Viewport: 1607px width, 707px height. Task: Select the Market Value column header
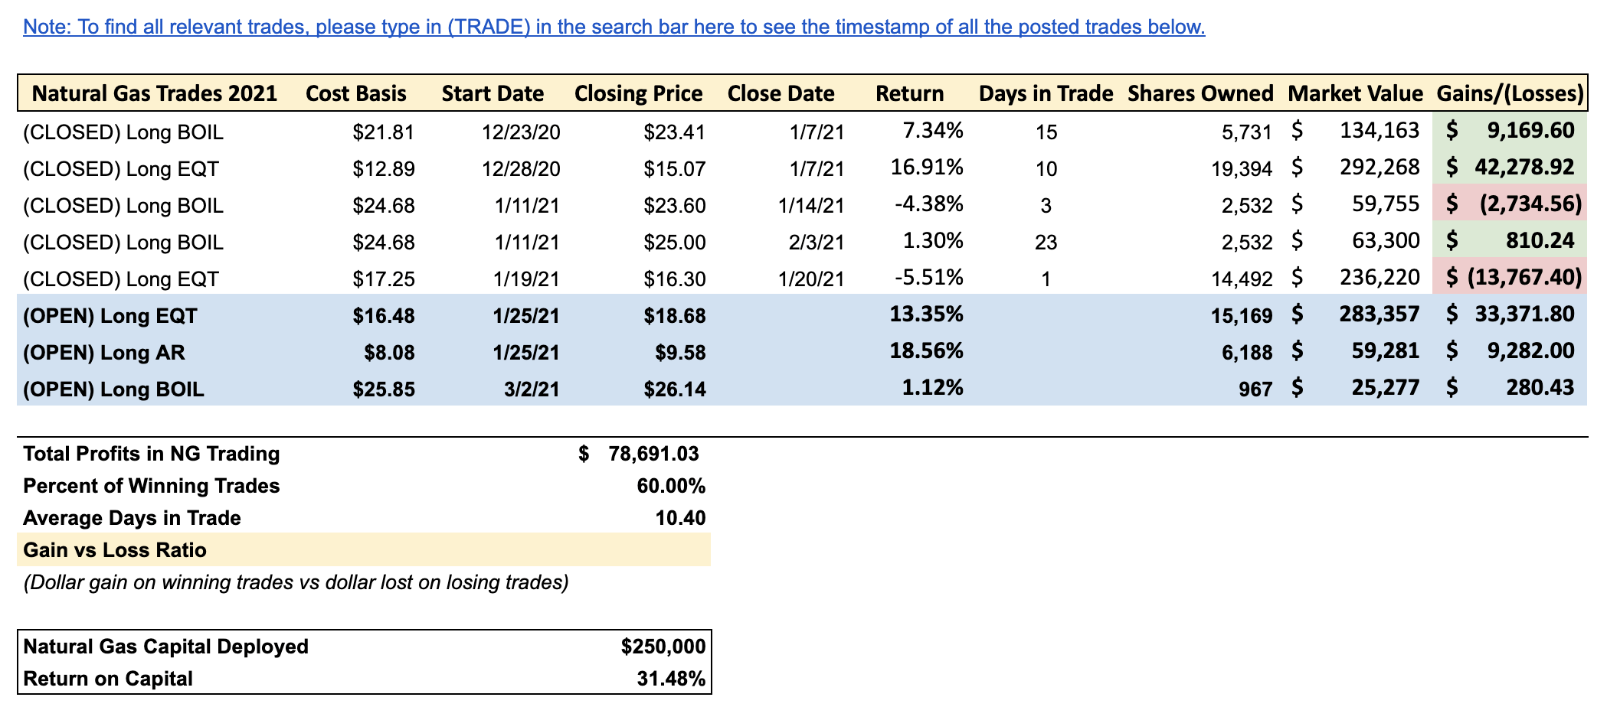click(1355, 93)
